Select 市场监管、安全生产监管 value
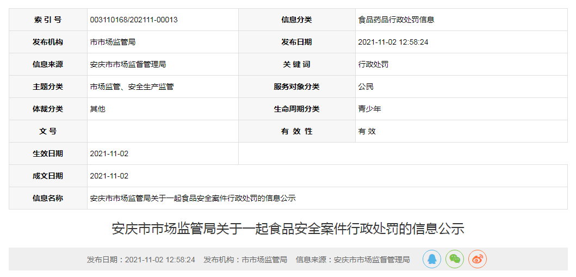The image size is (576, 277). pos(132,87)
